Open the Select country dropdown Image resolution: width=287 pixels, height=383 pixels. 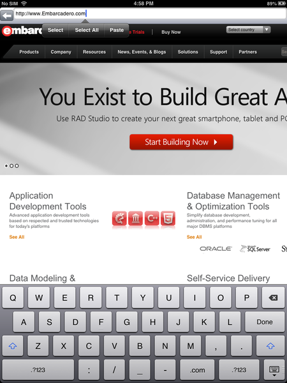[x=248, y=29]
